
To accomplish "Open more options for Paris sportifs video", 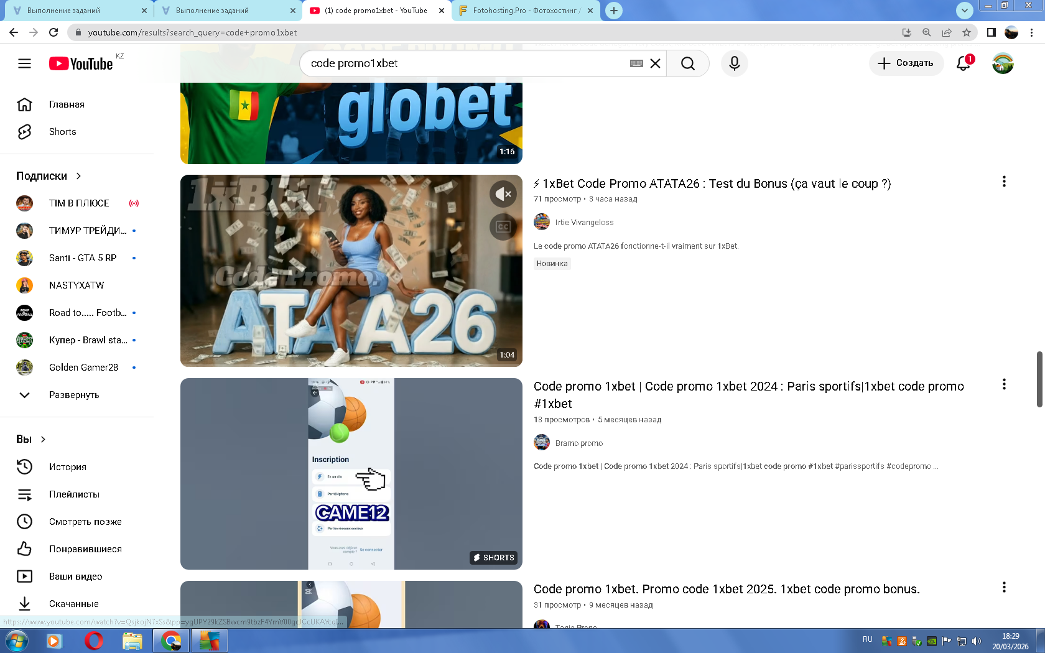I will click(x=1004, y=384).
